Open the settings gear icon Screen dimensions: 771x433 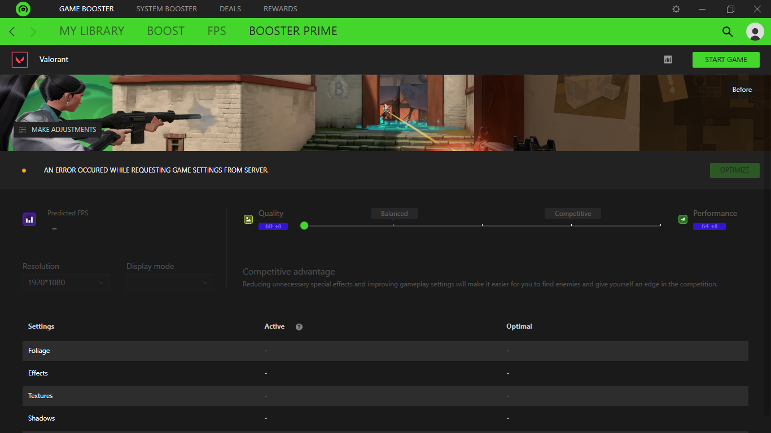pos(676,9)
